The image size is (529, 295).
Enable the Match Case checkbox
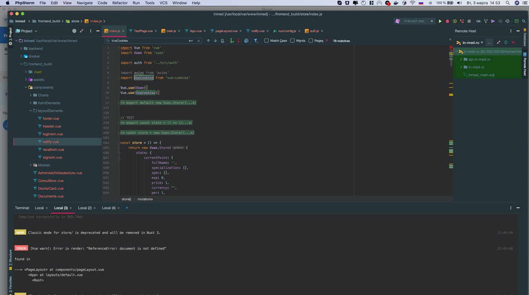click(x=267, y=40)
